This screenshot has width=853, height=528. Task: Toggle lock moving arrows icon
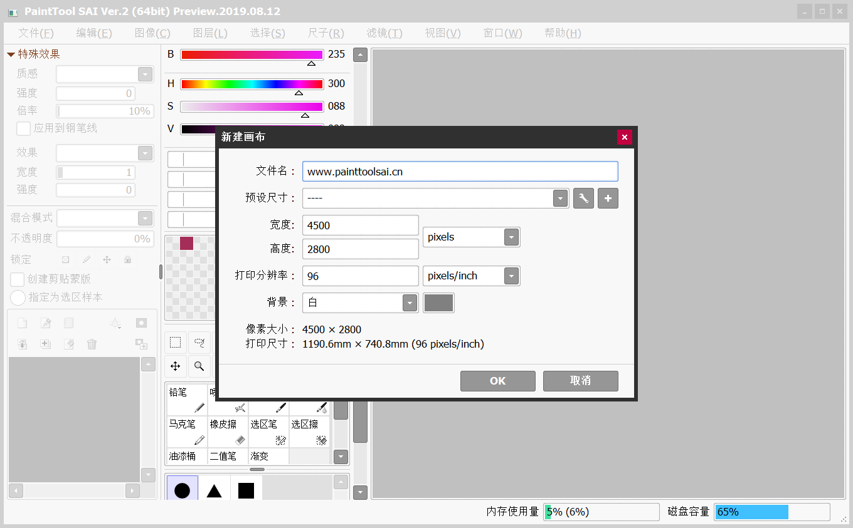click(x=107, y=259)
